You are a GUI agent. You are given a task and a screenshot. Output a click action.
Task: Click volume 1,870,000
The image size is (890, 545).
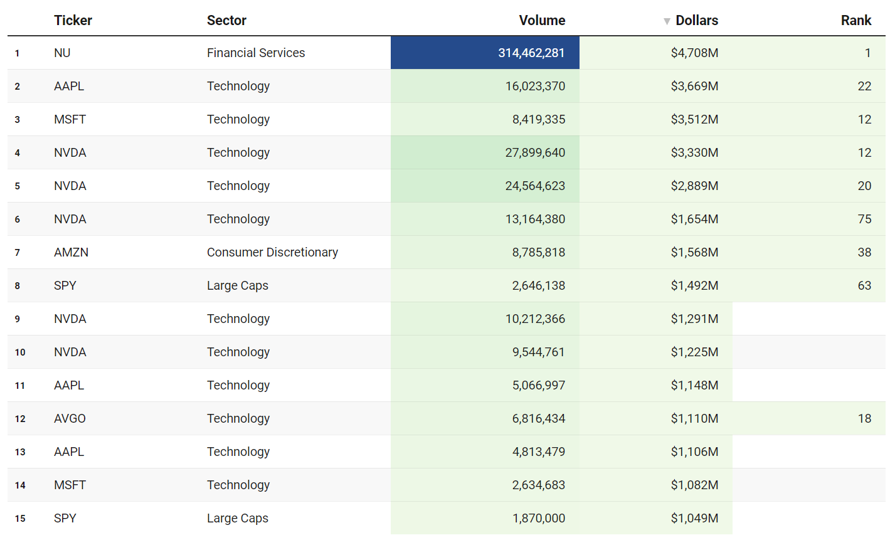(x=539, y=519)
